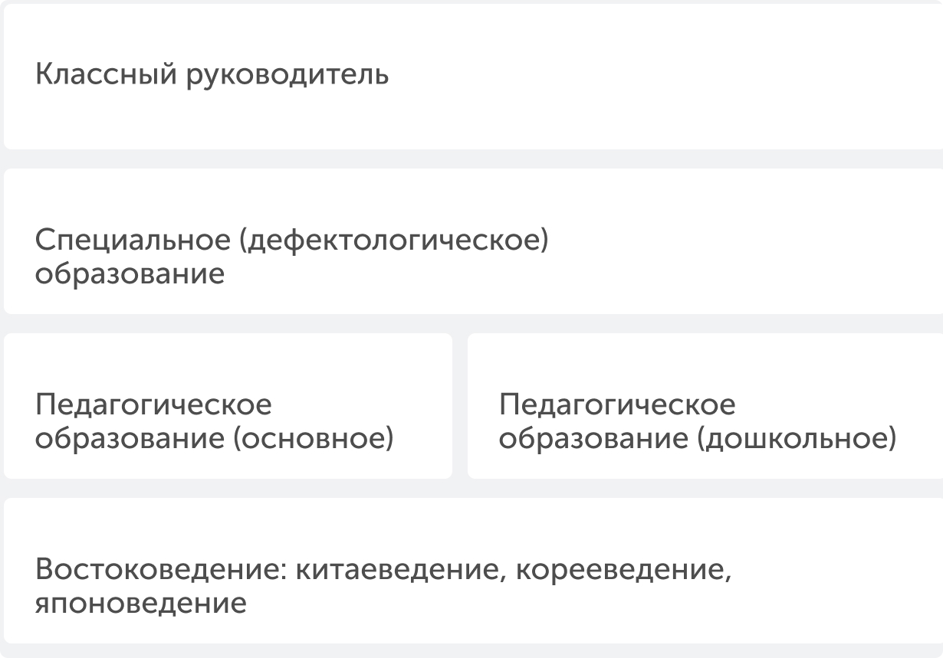Click the word 'руководитель'
The image size is (943, 658).
pos(288,75)
